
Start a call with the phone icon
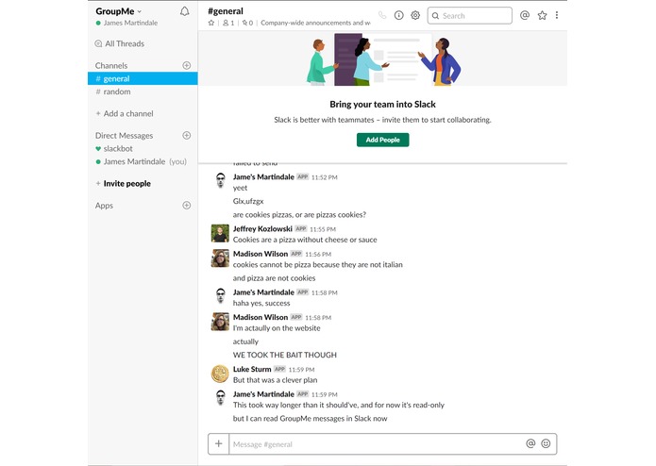click(382, 15)
